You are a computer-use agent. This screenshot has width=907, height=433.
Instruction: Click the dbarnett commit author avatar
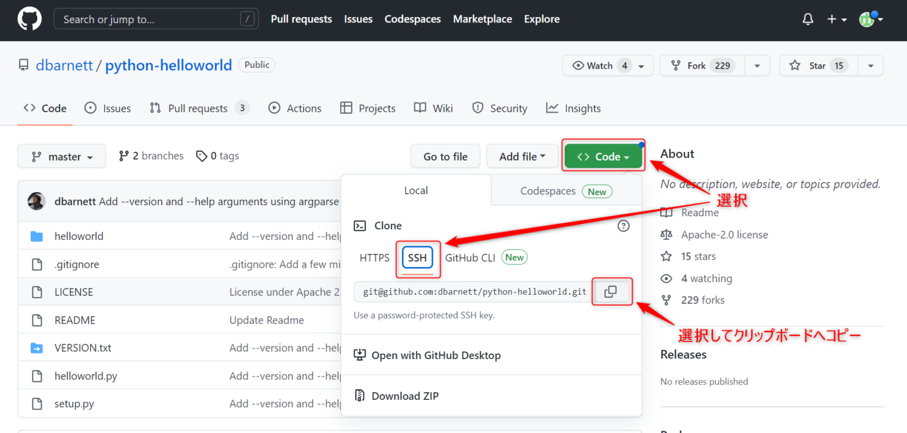37,201
